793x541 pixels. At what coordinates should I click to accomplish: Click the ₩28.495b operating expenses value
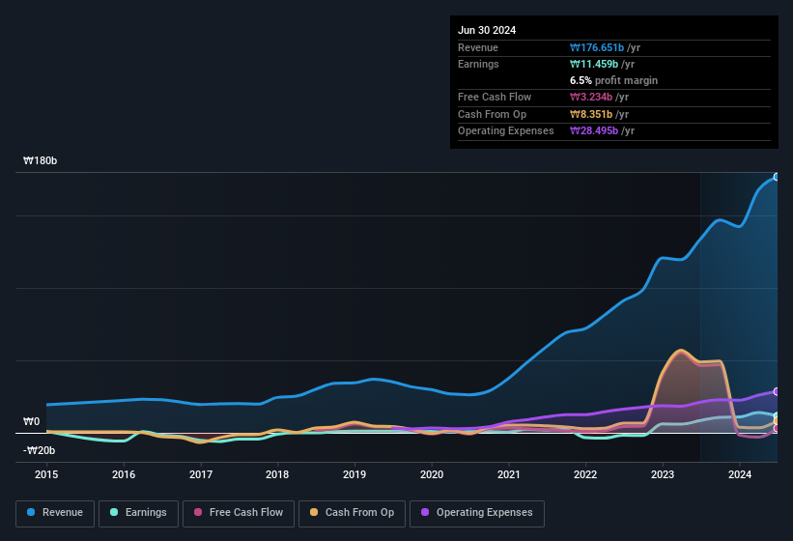594,131
